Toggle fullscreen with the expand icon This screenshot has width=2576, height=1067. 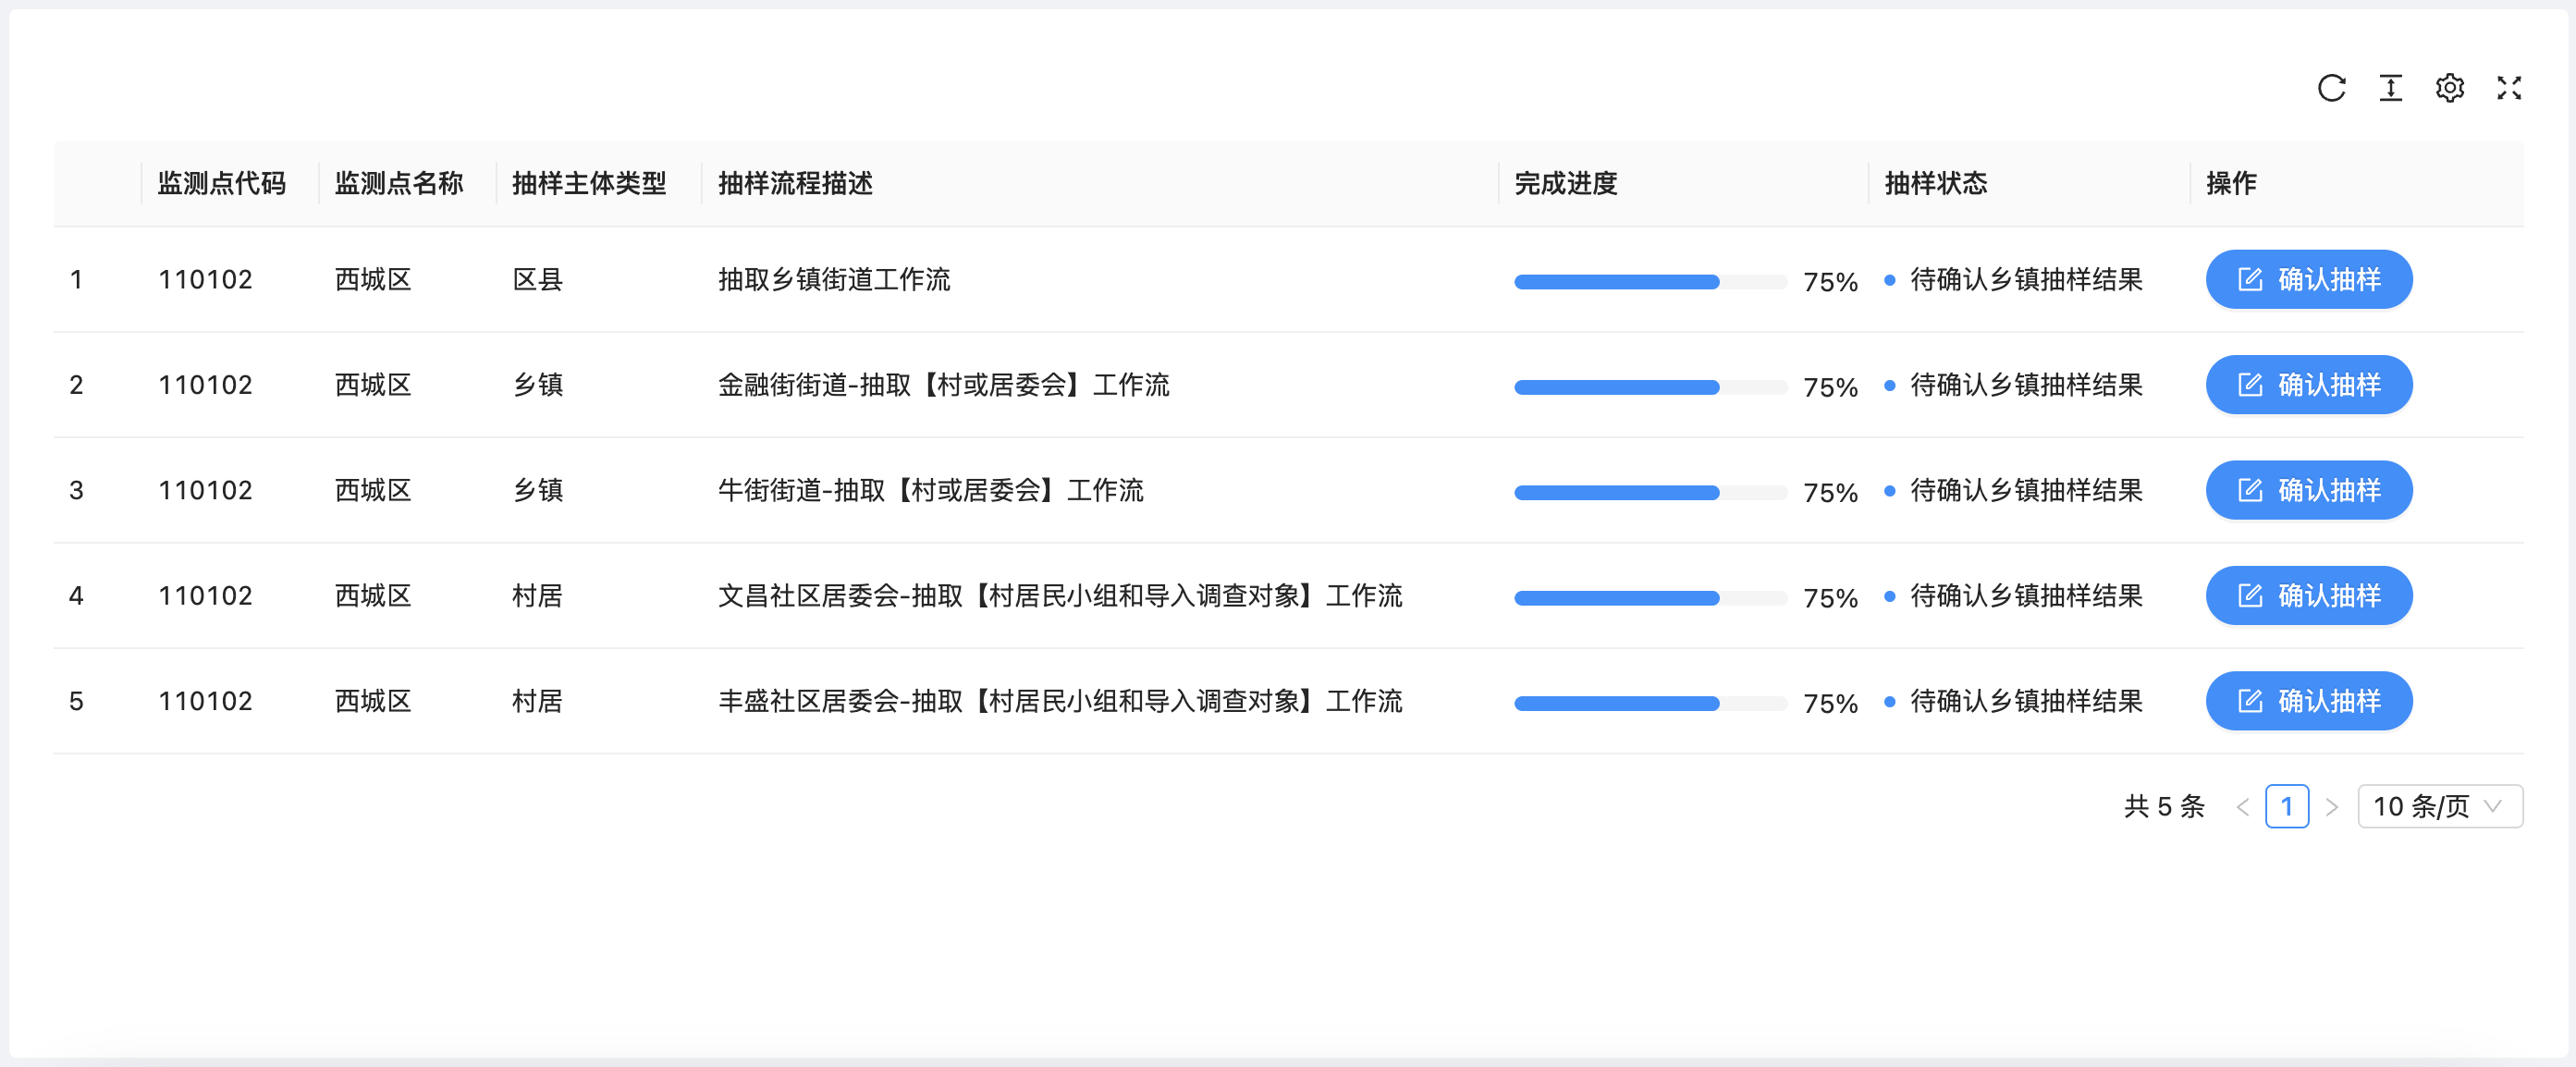(2508, 88)
